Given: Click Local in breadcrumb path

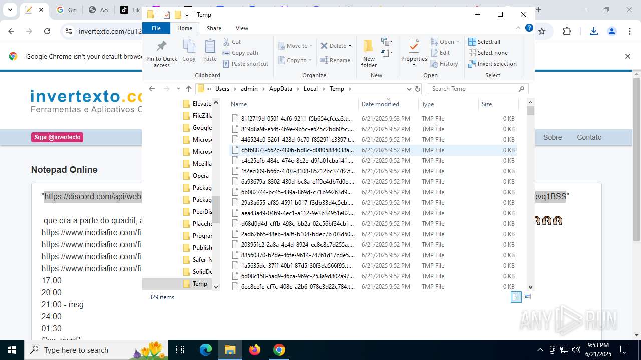Looking at the screenshot, I should 310,89.
